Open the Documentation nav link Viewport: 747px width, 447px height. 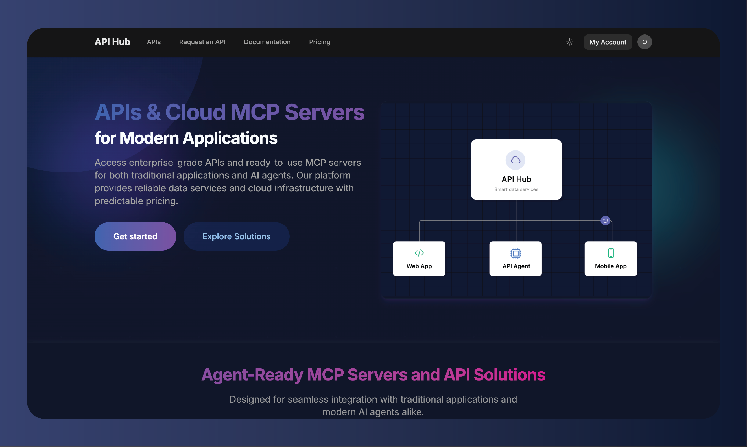[x=267, y=42]
